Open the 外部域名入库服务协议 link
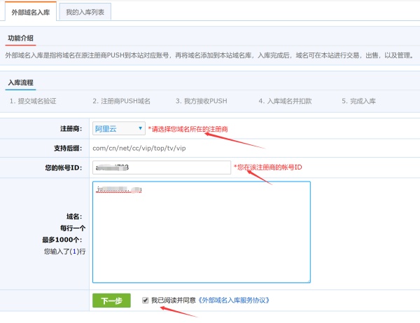This screenshot has height=323, width=420. pos(233,300)
